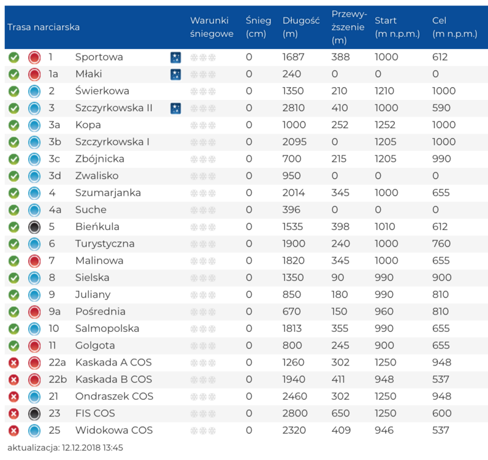Click the green check icon for Szczyrkowska II

pyautogui.click(x=13, y=109)
